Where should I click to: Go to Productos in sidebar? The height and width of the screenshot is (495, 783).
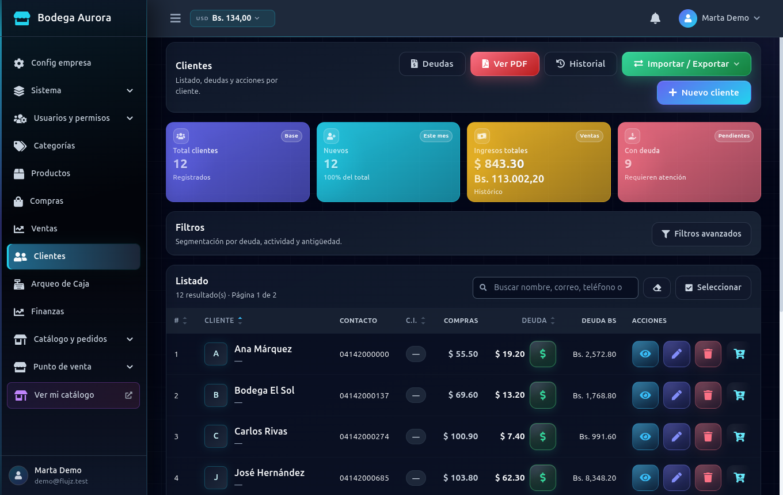pyautogui.click(x=74, y=173)
